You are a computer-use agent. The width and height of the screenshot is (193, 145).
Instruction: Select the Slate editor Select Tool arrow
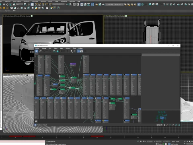click(37, 51)
